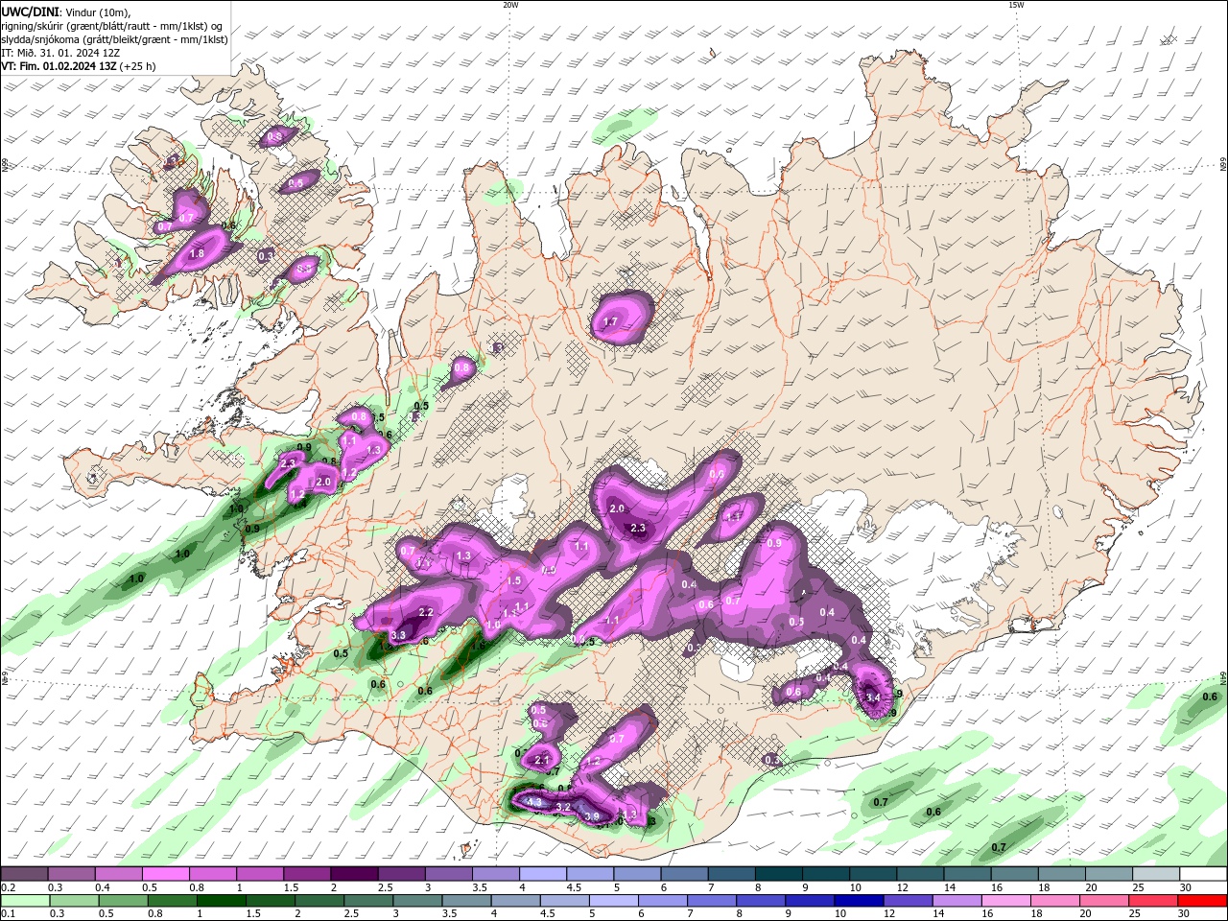Click the 2.1 snowfall value
Image resolution: width=1228 pixels, height=921 pixels.
point(542,760)
